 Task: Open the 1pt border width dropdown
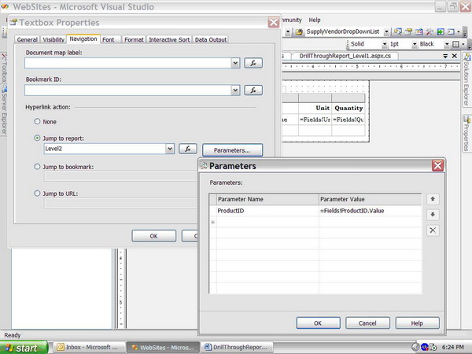(x=415, y=44)
